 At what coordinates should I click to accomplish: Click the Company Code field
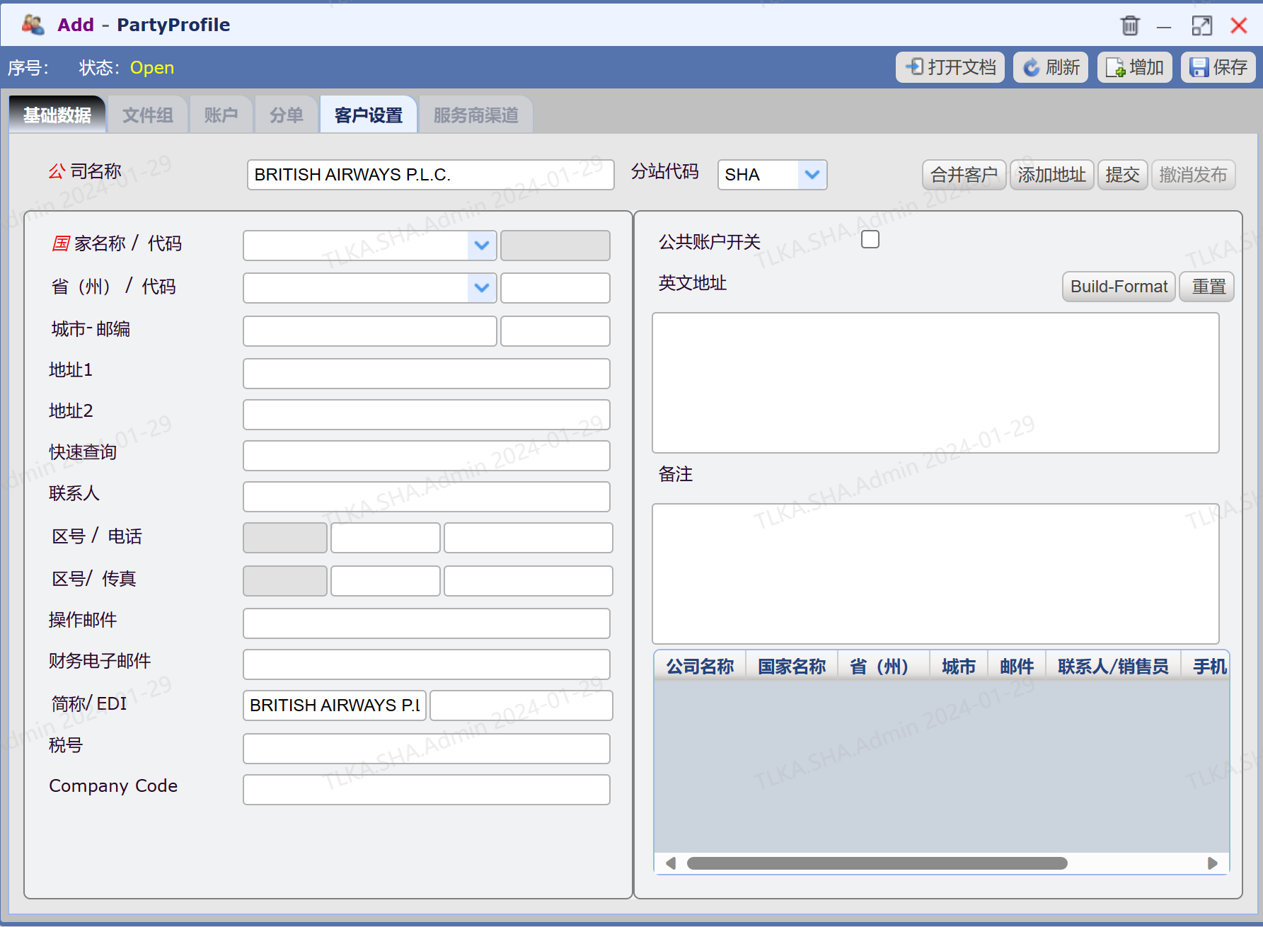(427, 790)
